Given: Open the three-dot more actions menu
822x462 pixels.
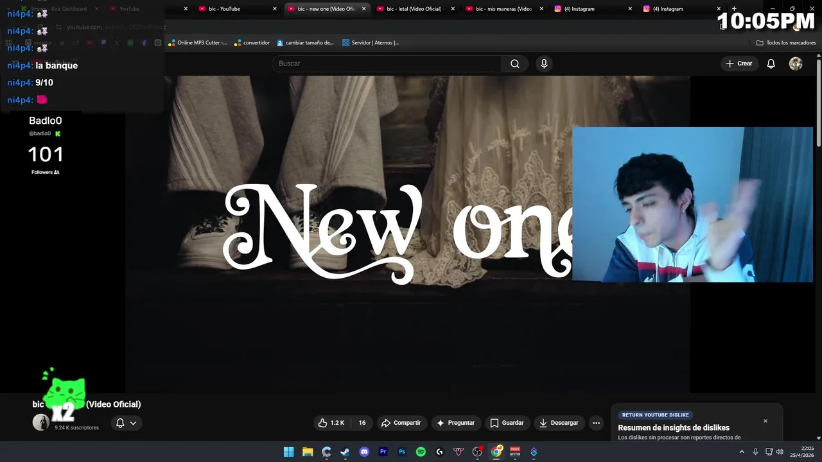Looking at the screenshot, I should pos(596,423).
